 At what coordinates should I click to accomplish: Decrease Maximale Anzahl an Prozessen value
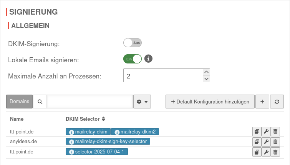[206, 79]
